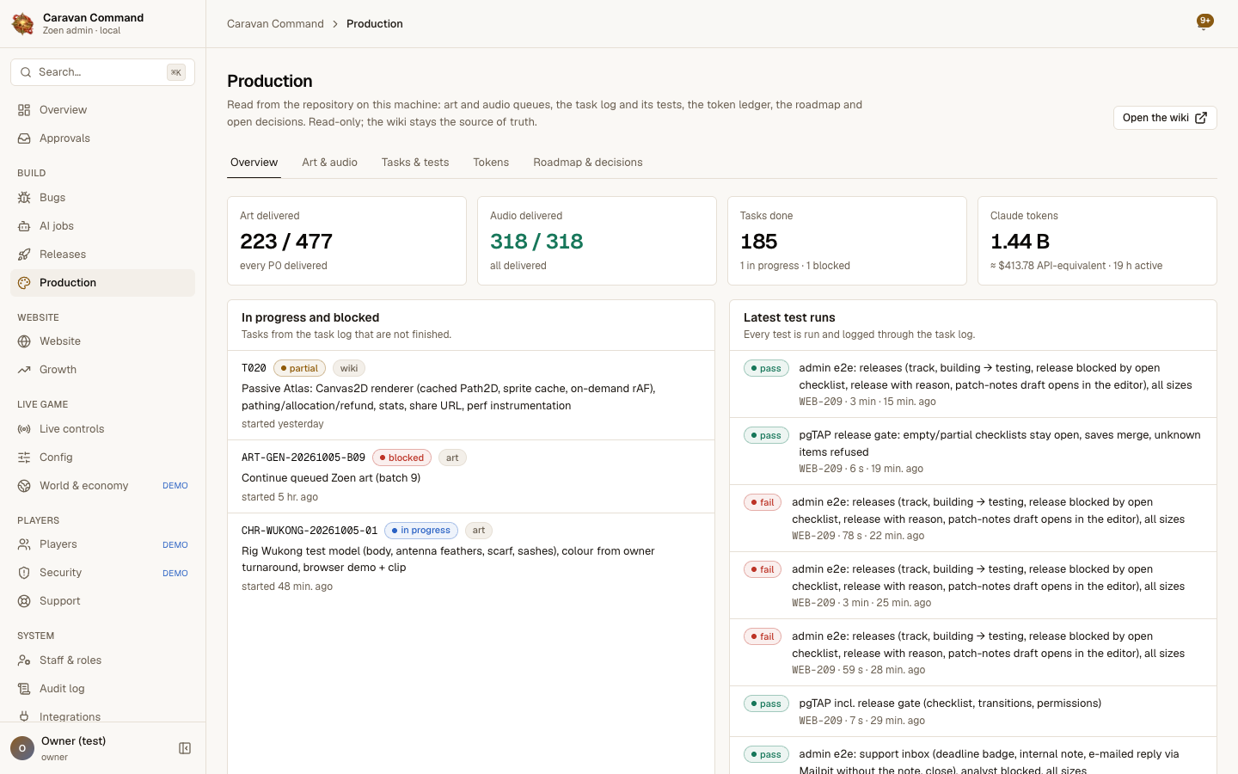Click task ID CHR-WUKONG-20261005-01
The height and width of the screenshot is (774, 1238).
coord(309,531)
